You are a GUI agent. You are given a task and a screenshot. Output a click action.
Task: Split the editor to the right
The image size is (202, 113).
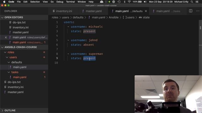click(191, 11)
